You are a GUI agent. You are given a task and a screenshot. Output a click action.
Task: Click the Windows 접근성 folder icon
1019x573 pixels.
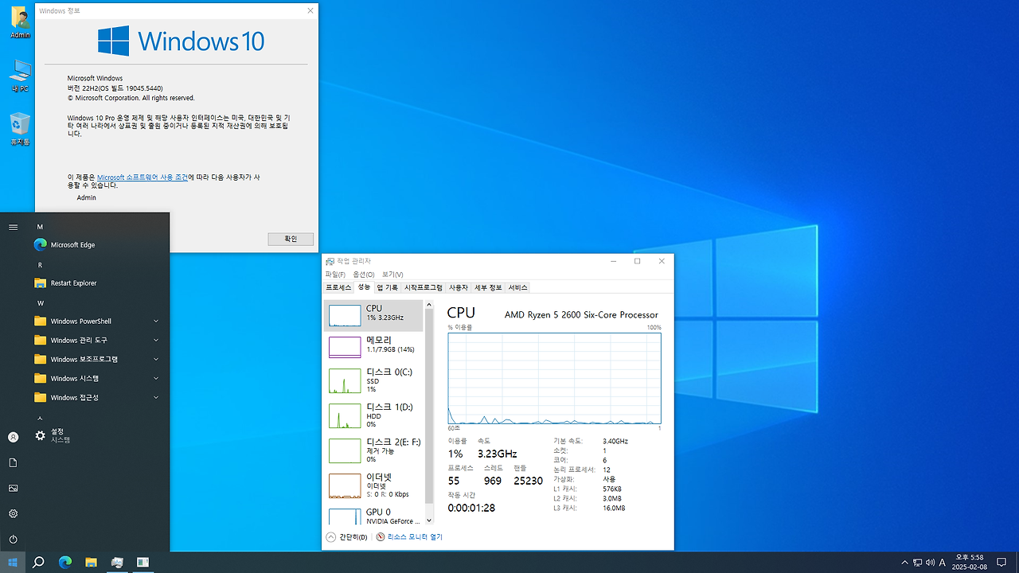[x=41, y=398]
